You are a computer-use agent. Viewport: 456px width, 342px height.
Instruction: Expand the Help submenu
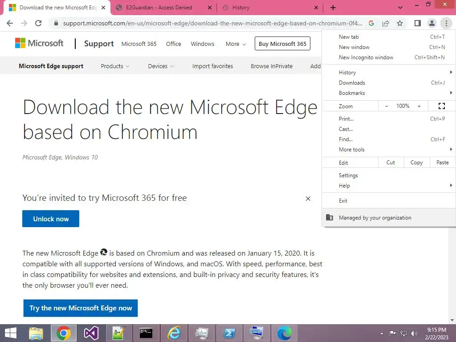(389, 186)
